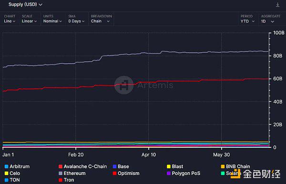
Task: Open the Supply (USD) metric dropdown
Action: 25,4
